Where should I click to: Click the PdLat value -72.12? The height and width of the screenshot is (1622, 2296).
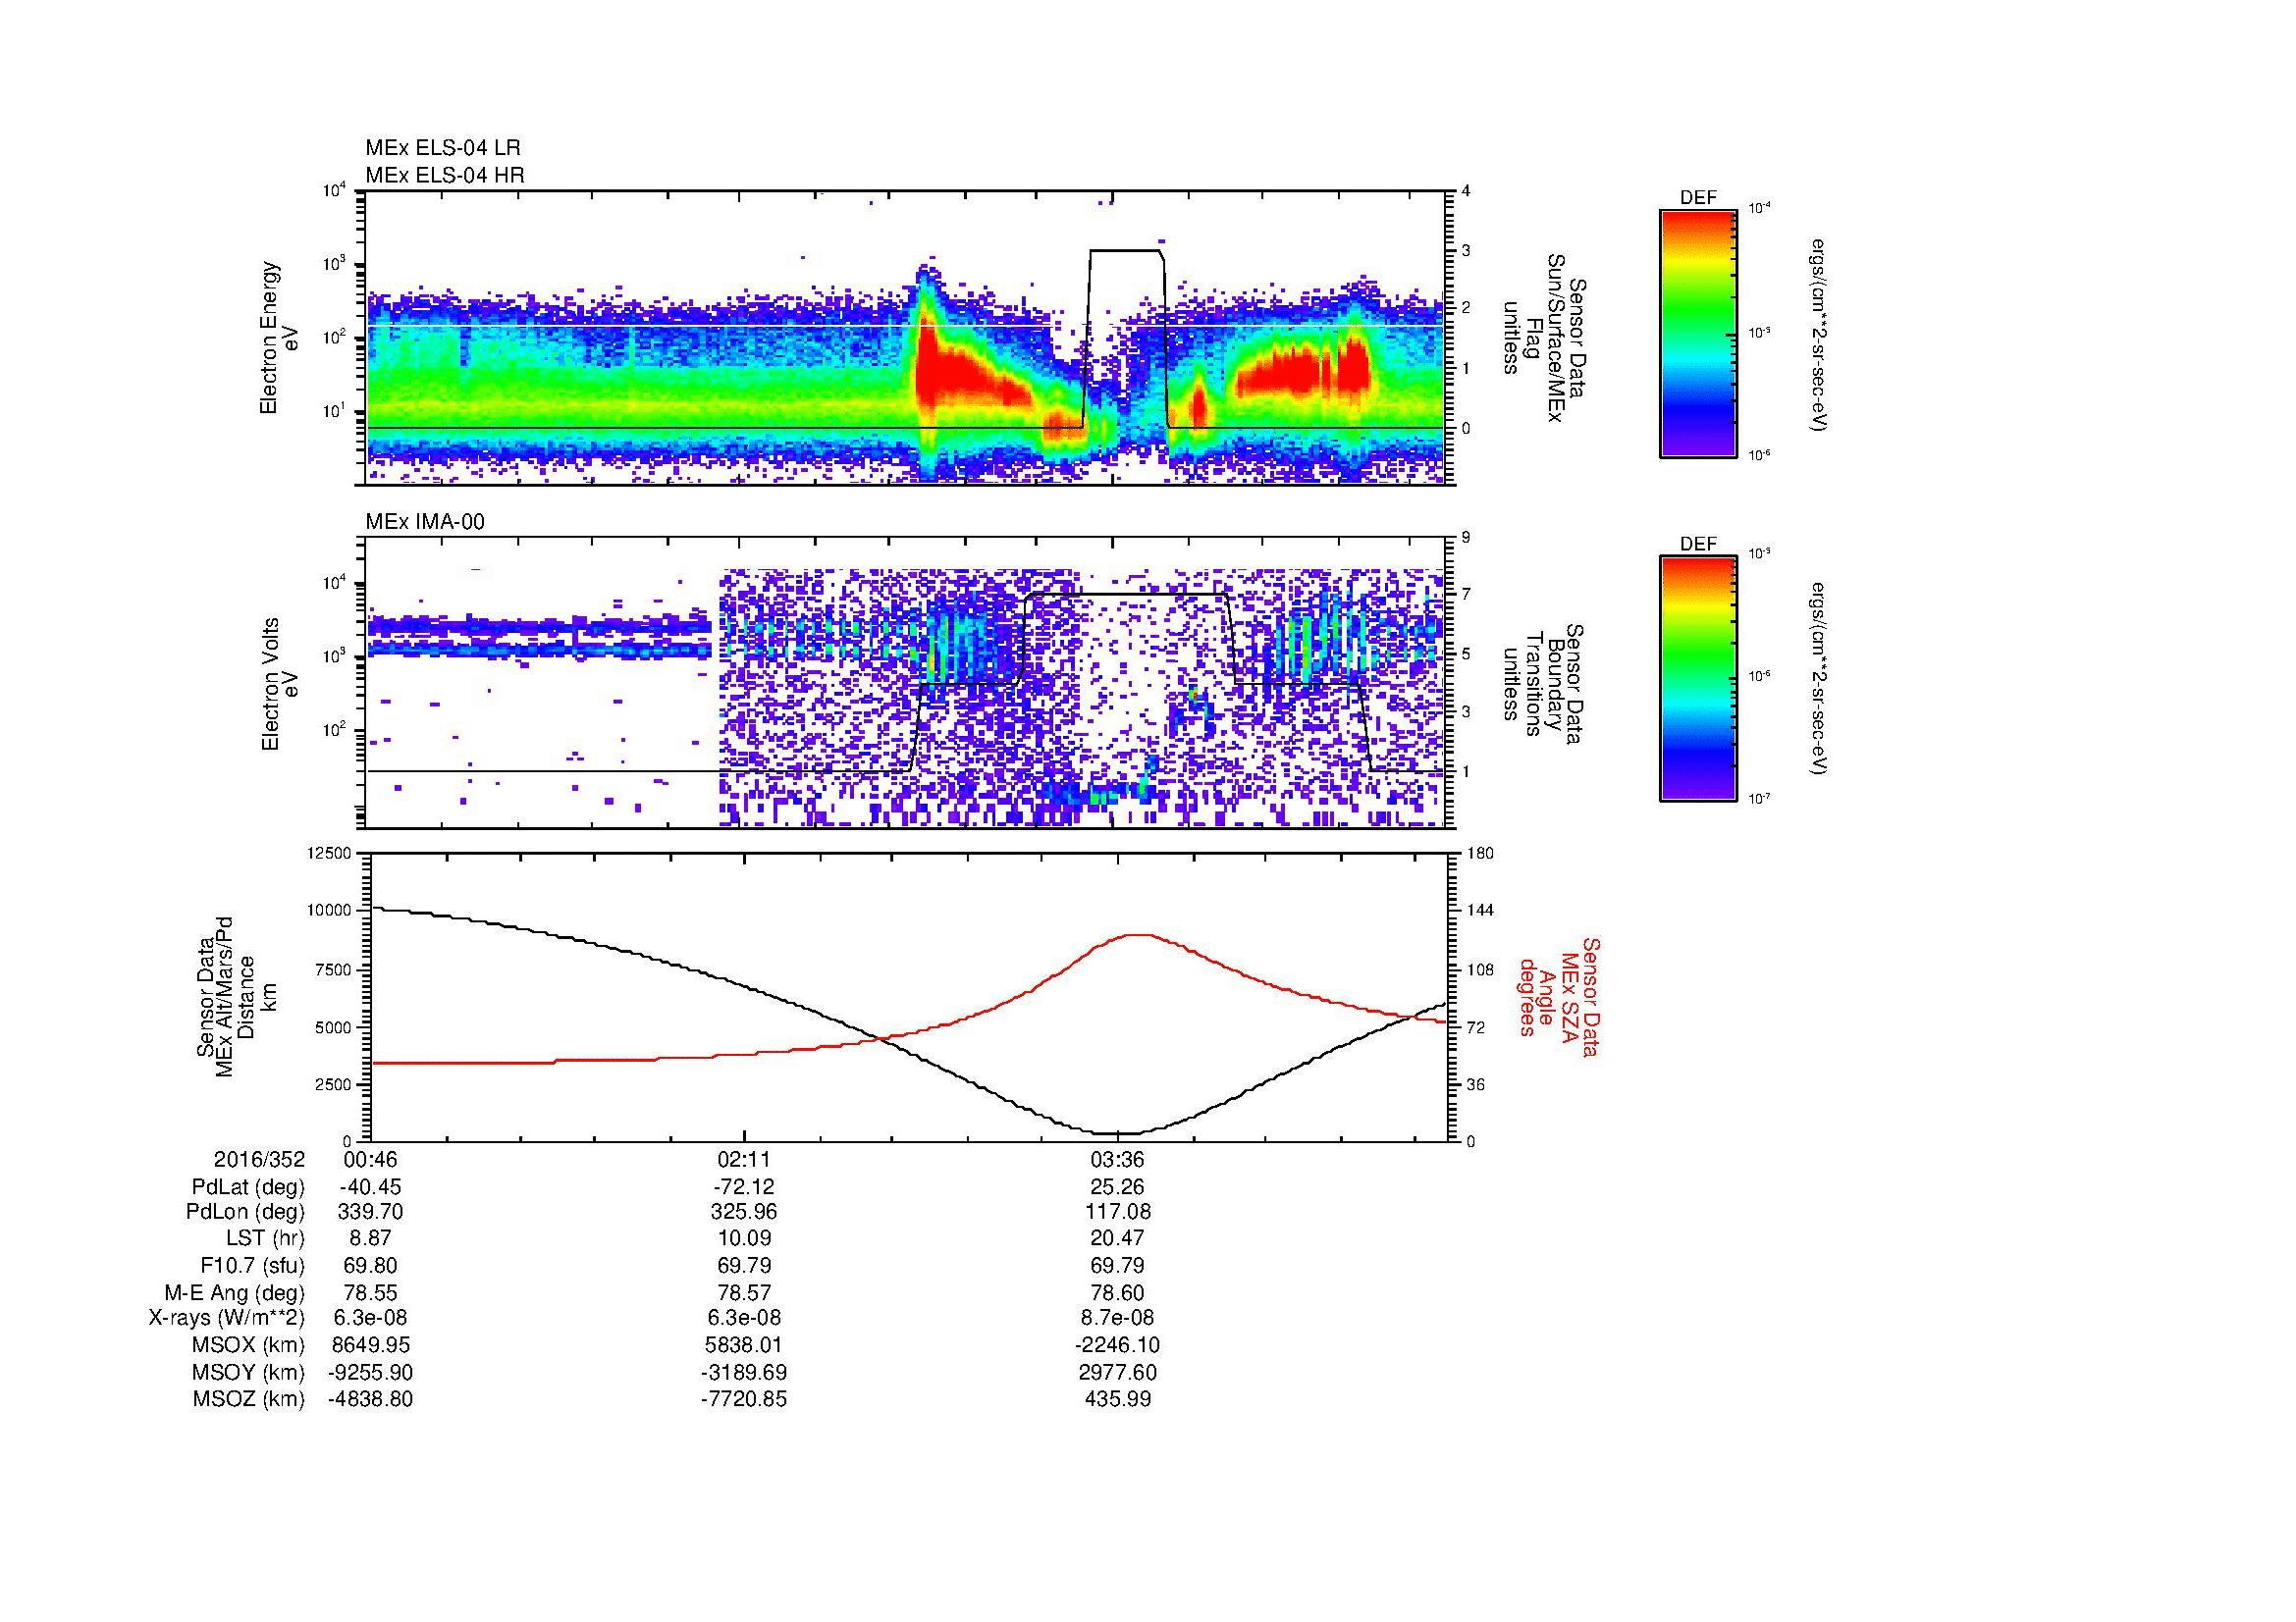coord(744,1187)
